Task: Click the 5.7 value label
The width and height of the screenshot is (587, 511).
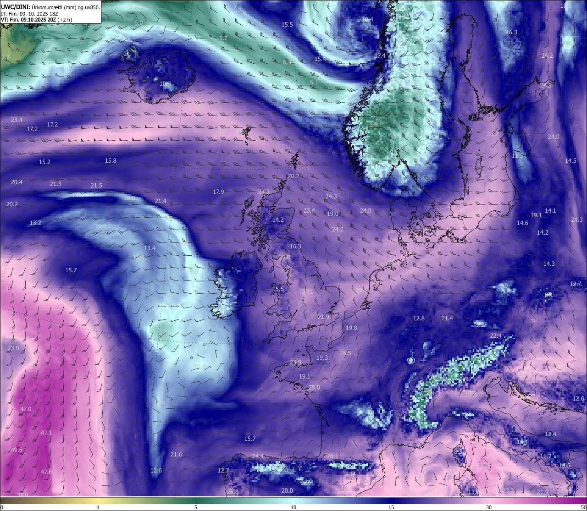Action: [x=223, y=38]
